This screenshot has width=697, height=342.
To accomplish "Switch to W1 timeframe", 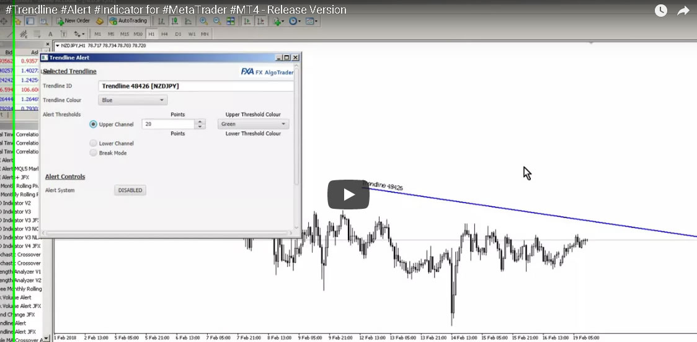I will pos(192,34).
